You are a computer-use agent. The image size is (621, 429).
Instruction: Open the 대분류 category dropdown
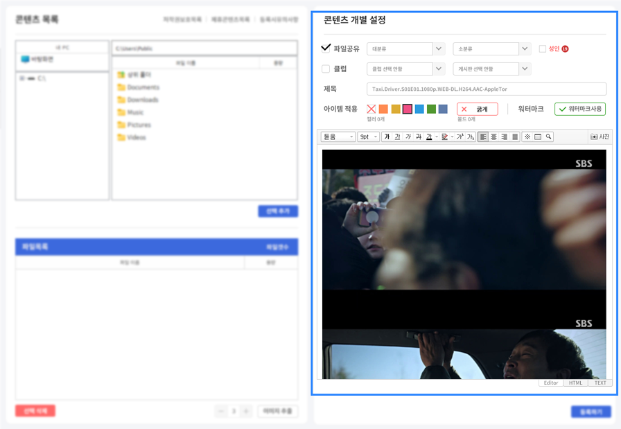pyautogui.click(x=406, y=49)
